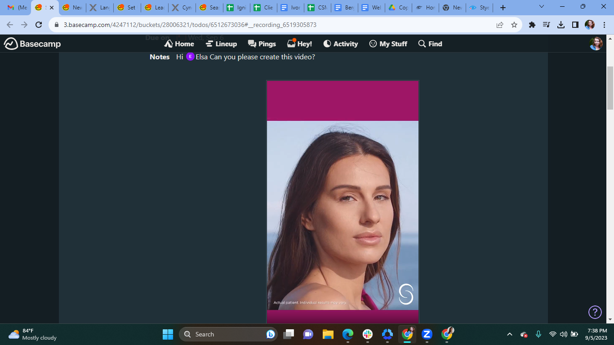Open the Lineup navigation link

click(x=221, y=44)
